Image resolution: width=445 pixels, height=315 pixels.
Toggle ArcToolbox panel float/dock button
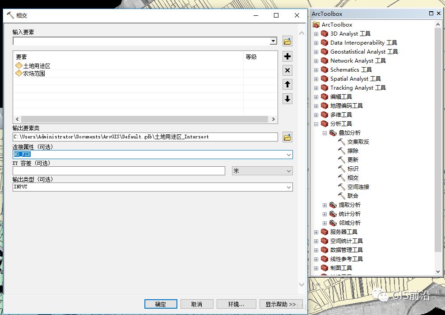point(431,14)
